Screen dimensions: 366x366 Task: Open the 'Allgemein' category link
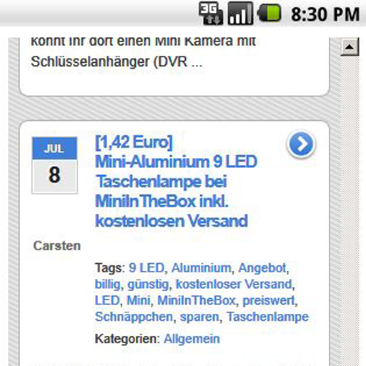pos(192,339)
